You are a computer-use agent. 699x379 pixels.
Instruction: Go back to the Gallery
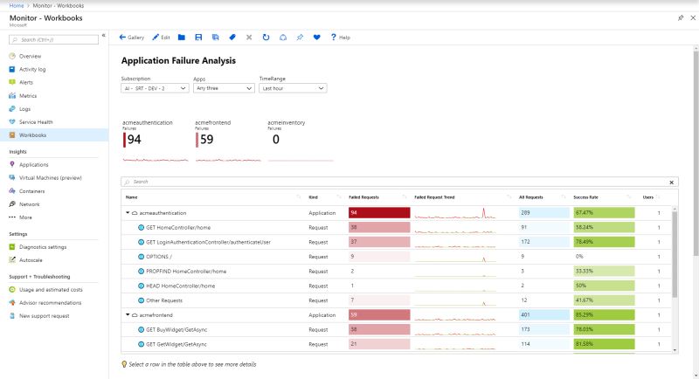132,38
